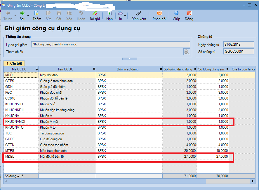Viewport: 259px width, 190px height.
Task: Close the form with Đóng
Action: click(189, 16)
